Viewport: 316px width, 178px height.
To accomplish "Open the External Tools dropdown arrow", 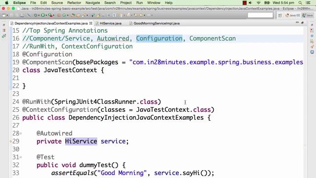I will pos(54,15).
